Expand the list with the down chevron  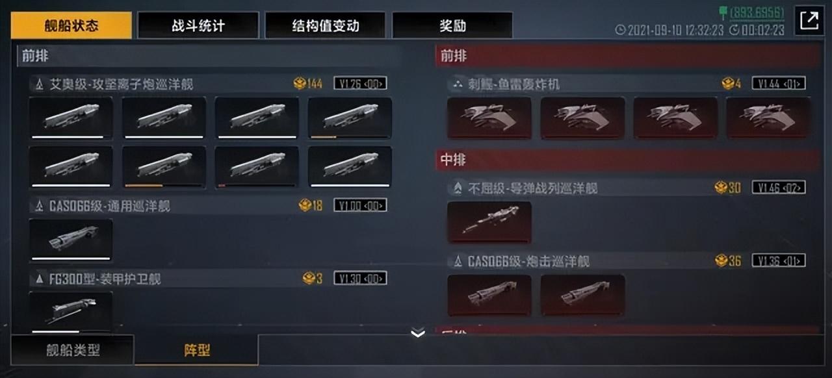click(418, 333)
